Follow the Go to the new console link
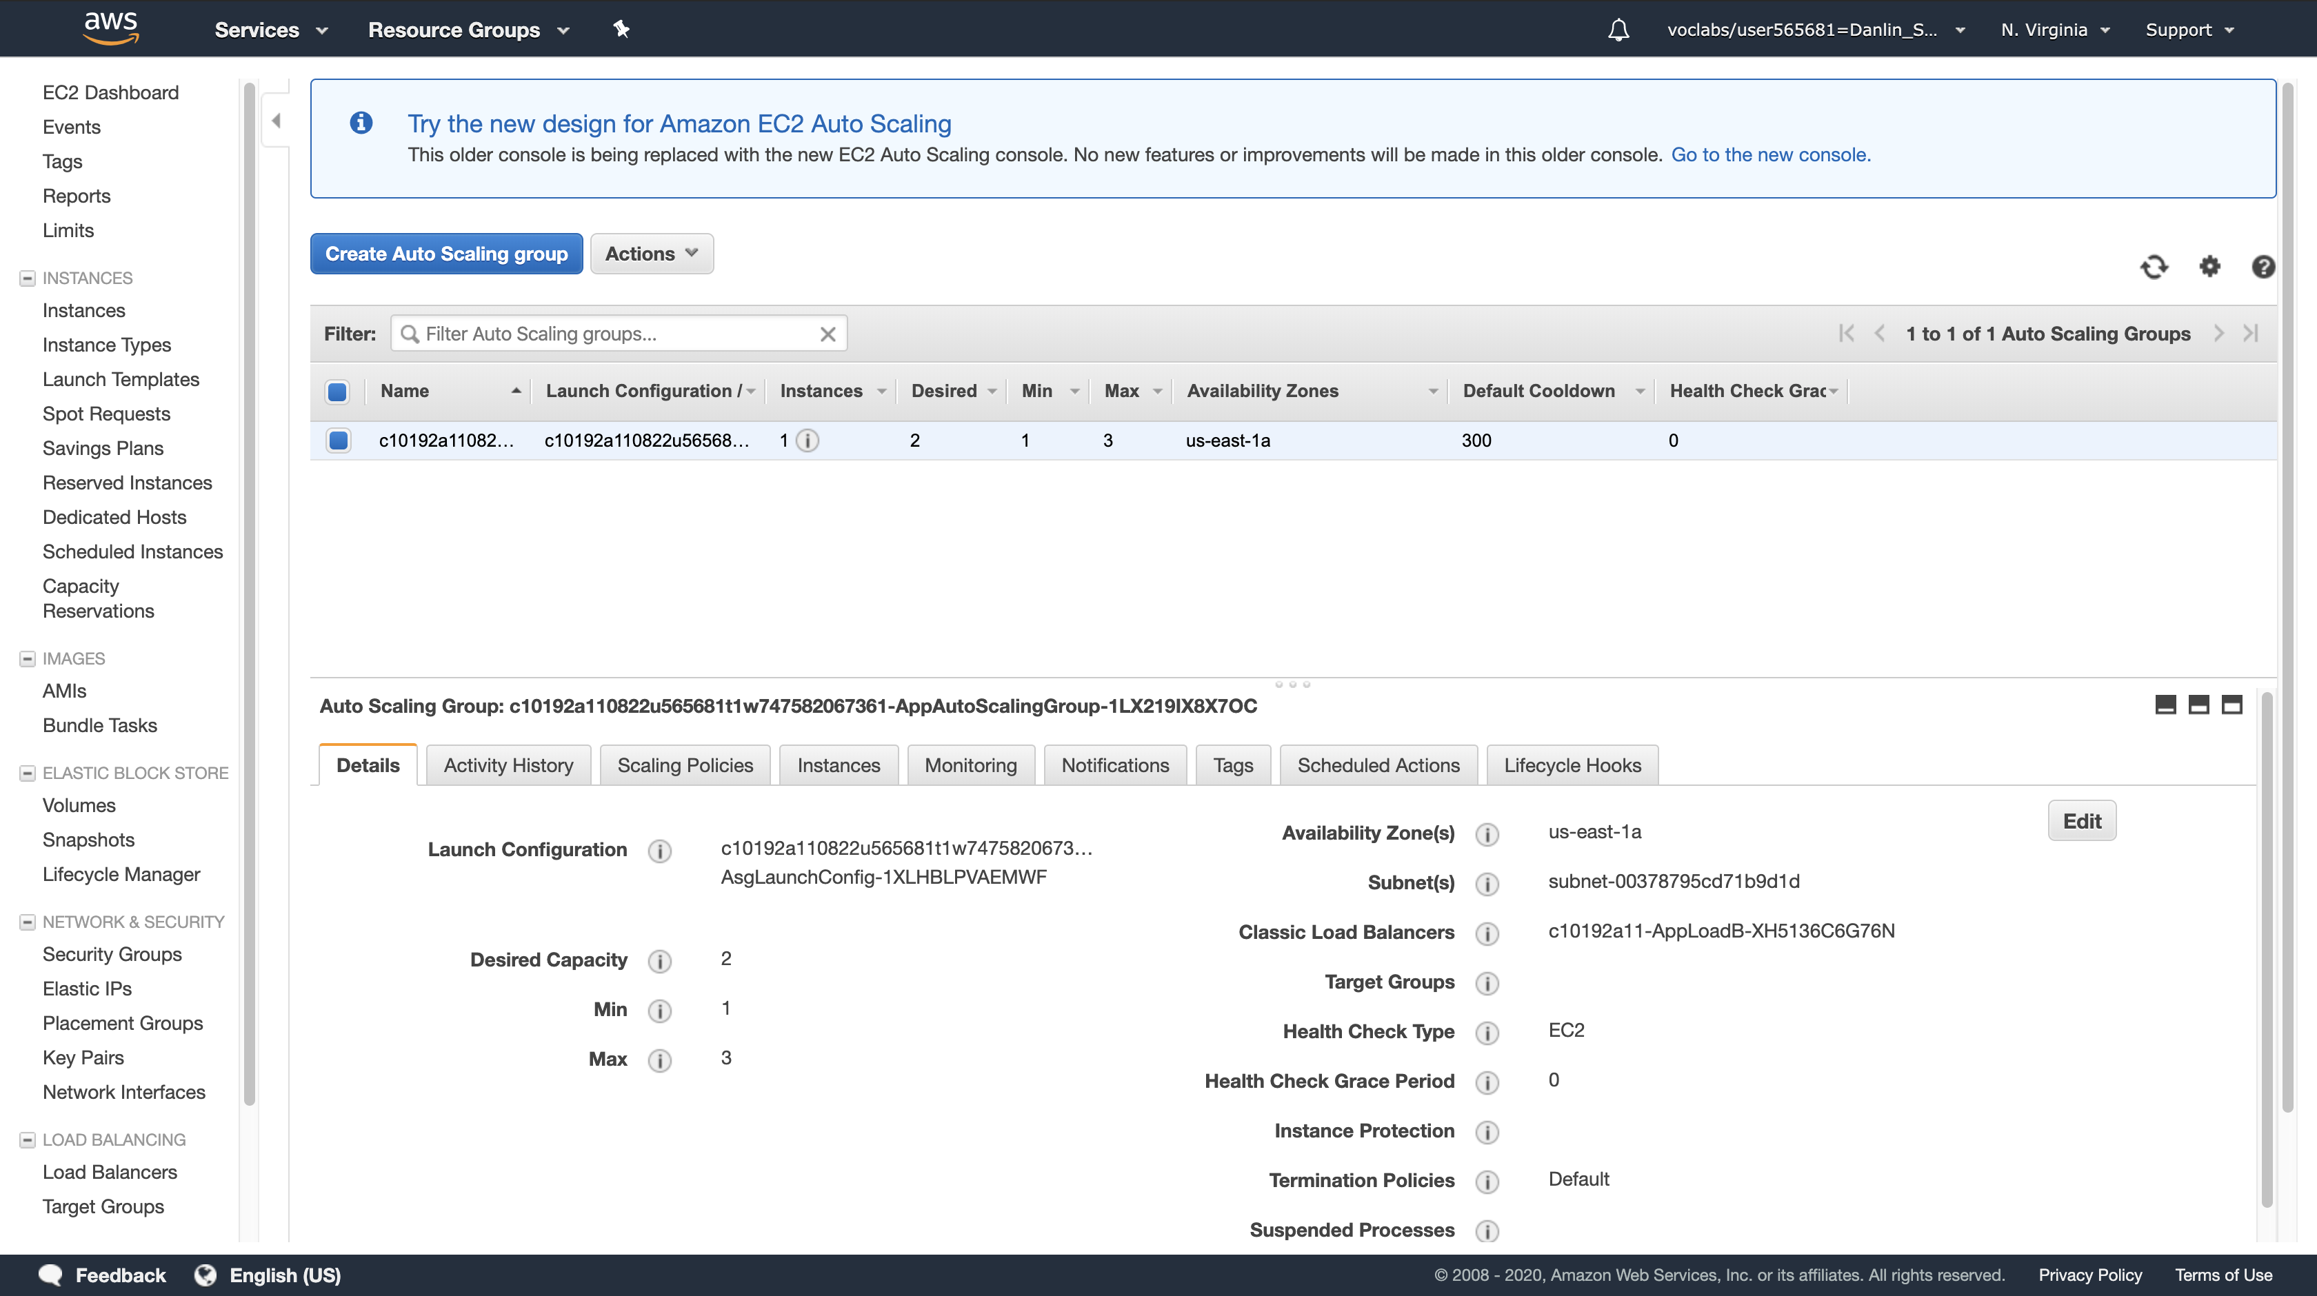Image resolution: width=2317 pixels, height=1296 pixels. (x=1770, y=154)
